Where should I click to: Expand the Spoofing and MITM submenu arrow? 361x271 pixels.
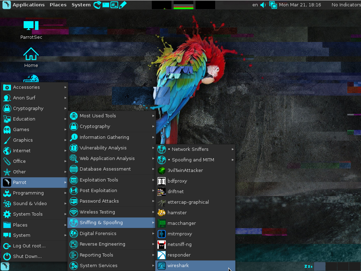[x=233, y=160]
